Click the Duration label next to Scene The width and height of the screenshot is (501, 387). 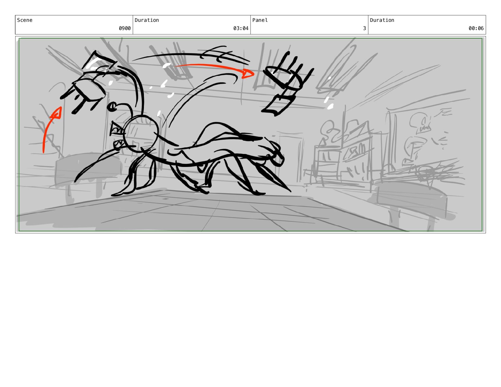pyautogui.click(x=147, y=20)
